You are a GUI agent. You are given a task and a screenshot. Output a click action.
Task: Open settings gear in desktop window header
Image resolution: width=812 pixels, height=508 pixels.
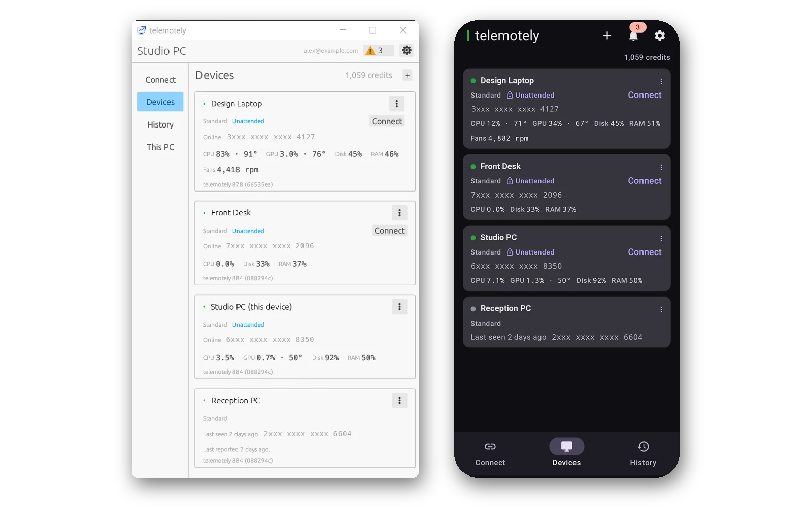tap(407, 50)
